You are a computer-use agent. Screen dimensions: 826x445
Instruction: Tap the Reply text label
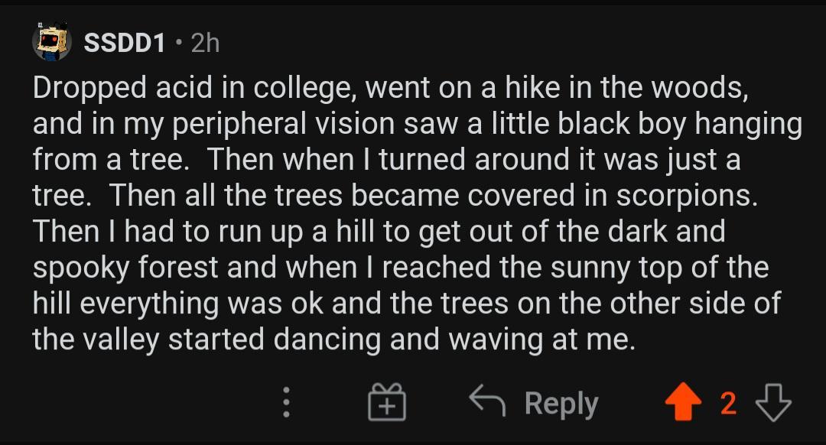click(561, 404)
